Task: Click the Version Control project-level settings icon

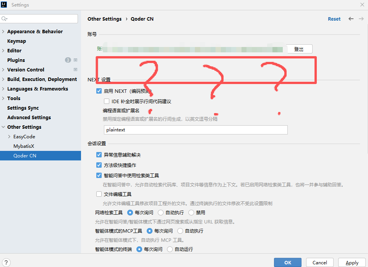Action: click(75, 70)
